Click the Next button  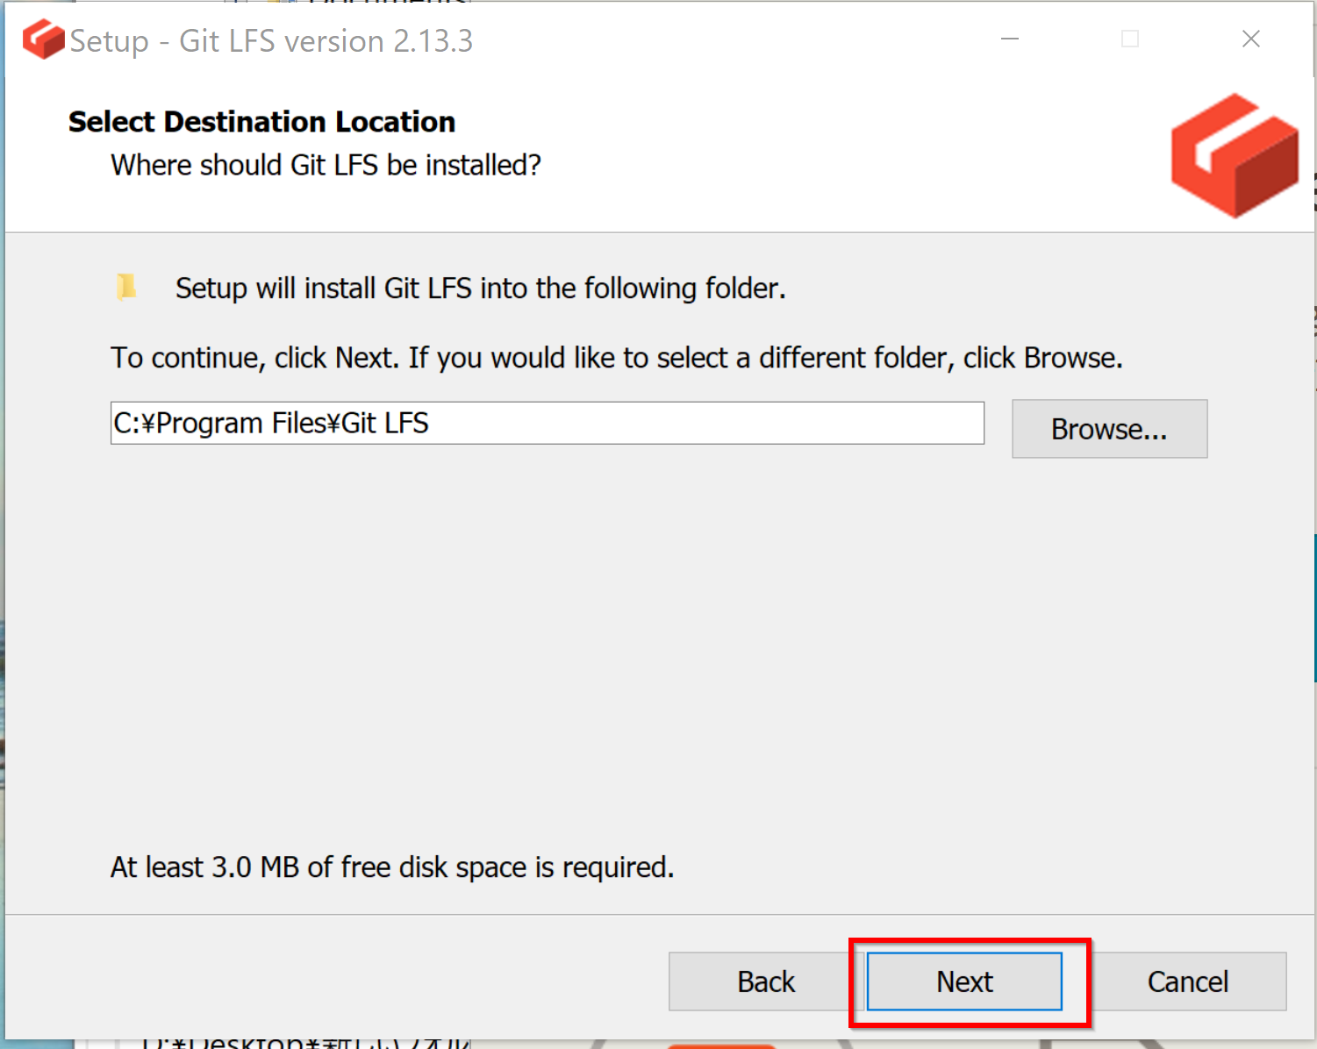(x=964, y=981)
